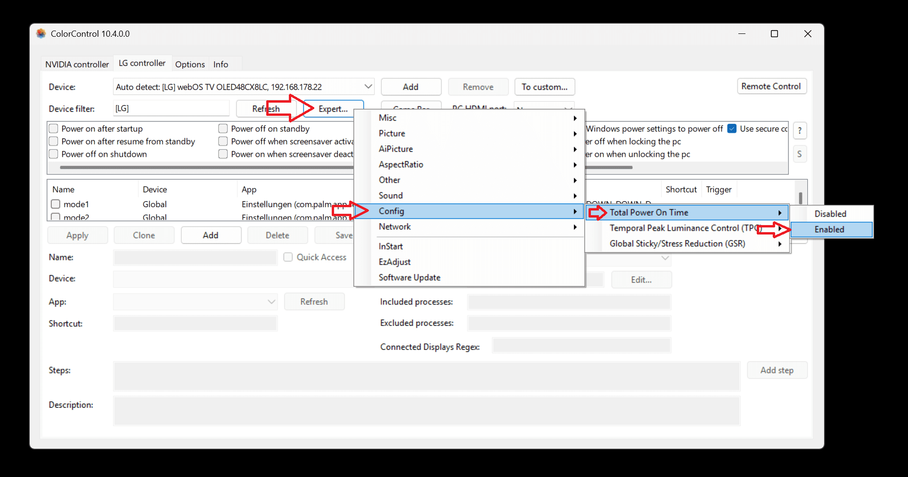This screenshot has height=477, width=908.
Task: Choose EzAdjust from the Expert menu
Action: (x=469, y=262)
